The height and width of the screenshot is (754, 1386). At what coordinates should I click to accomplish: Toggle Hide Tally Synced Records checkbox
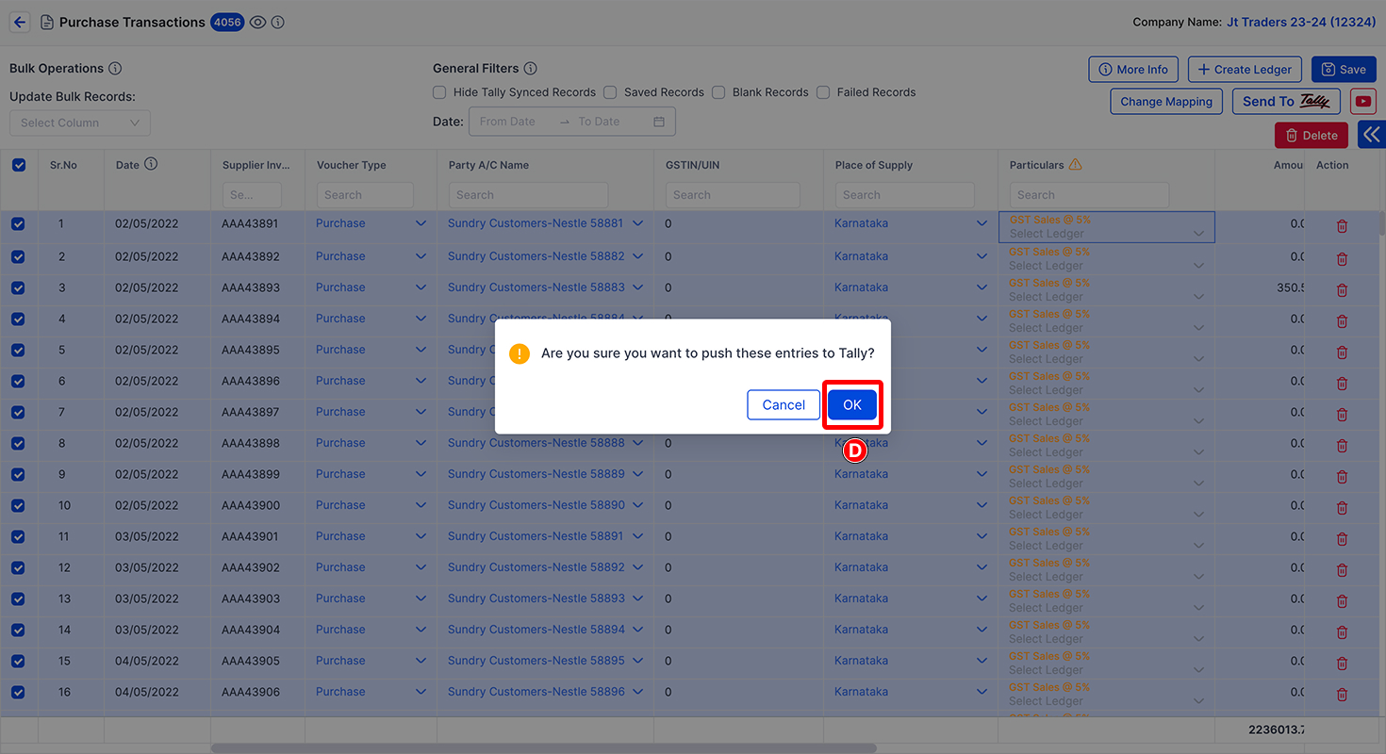(x=439, y=92)
